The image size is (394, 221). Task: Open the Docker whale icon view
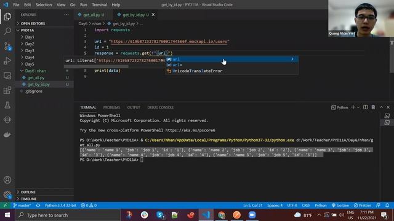(7, 134)
